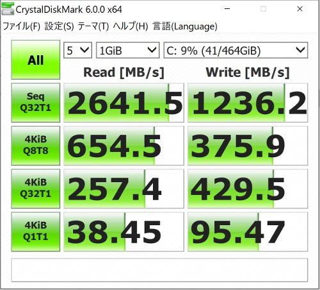Minimize the CrystalDiskMark window
Image resolution: width=320 pixels, height=290 pixels.
pyautogui.click(x=227, y=9)
